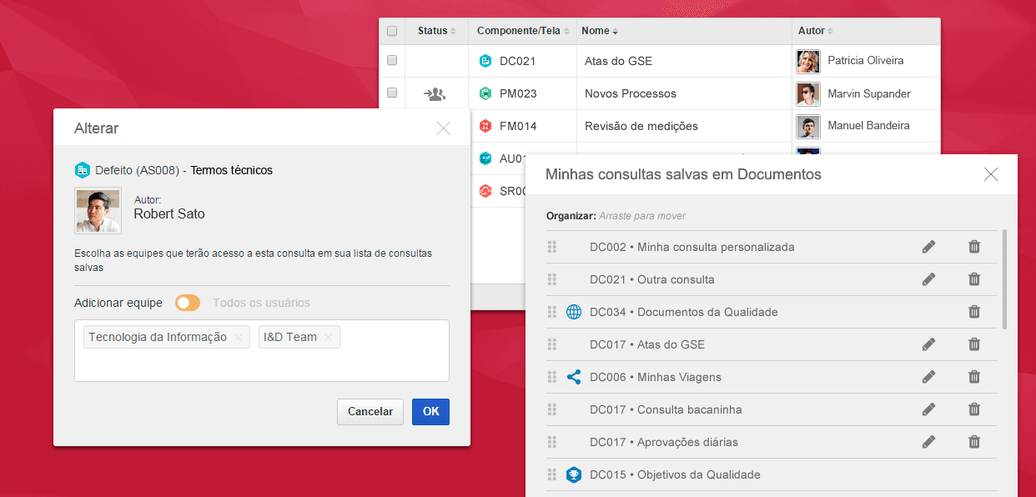1036x497 pixels.
Task: Delete the Aprovações diárias saved query
Action: [974, 442]
